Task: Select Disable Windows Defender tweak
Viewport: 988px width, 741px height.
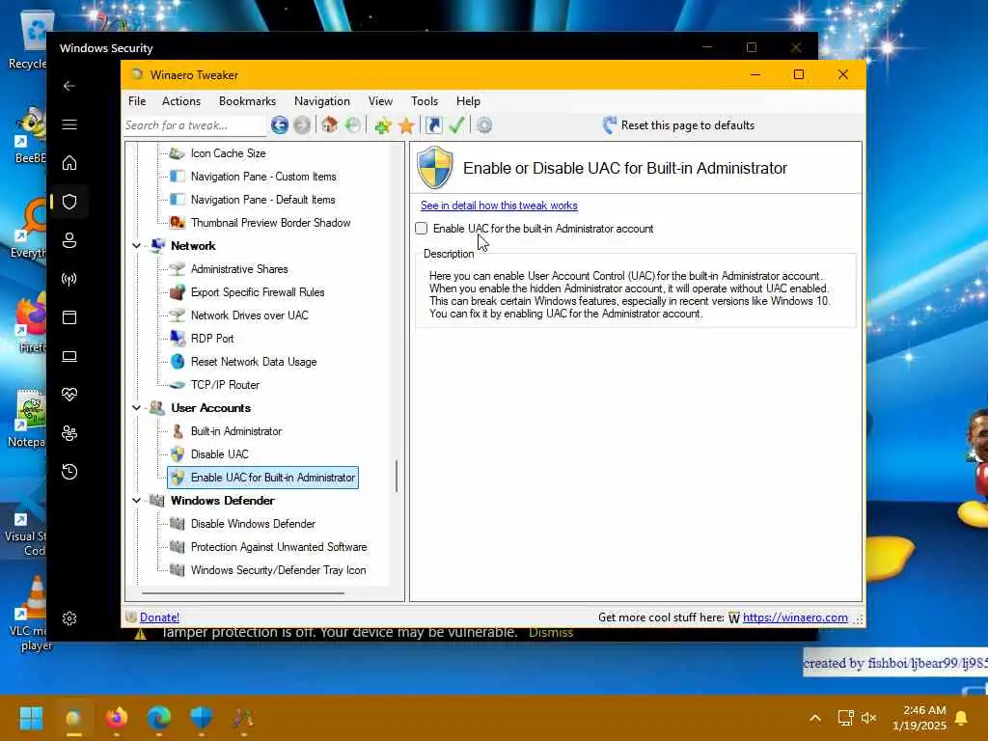Action: tap(253, 524)
